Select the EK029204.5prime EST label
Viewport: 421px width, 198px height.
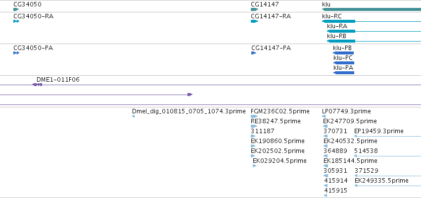click(x=280, y=161)
